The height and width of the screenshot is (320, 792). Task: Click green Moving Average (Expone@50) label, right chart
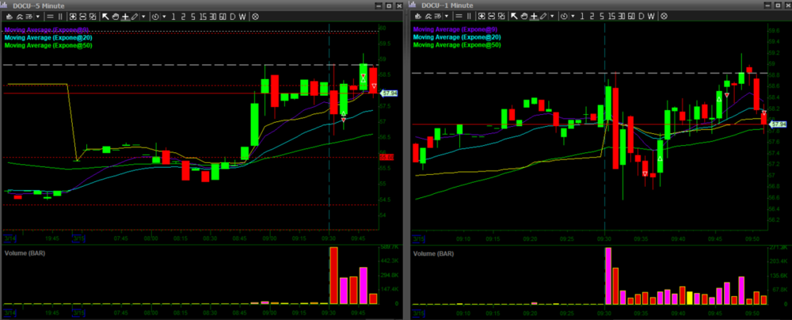[x=457, y=45]
